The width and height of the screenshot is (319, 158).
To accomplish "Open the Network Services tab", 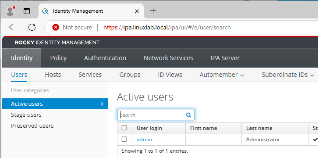I will pos(168,58).
